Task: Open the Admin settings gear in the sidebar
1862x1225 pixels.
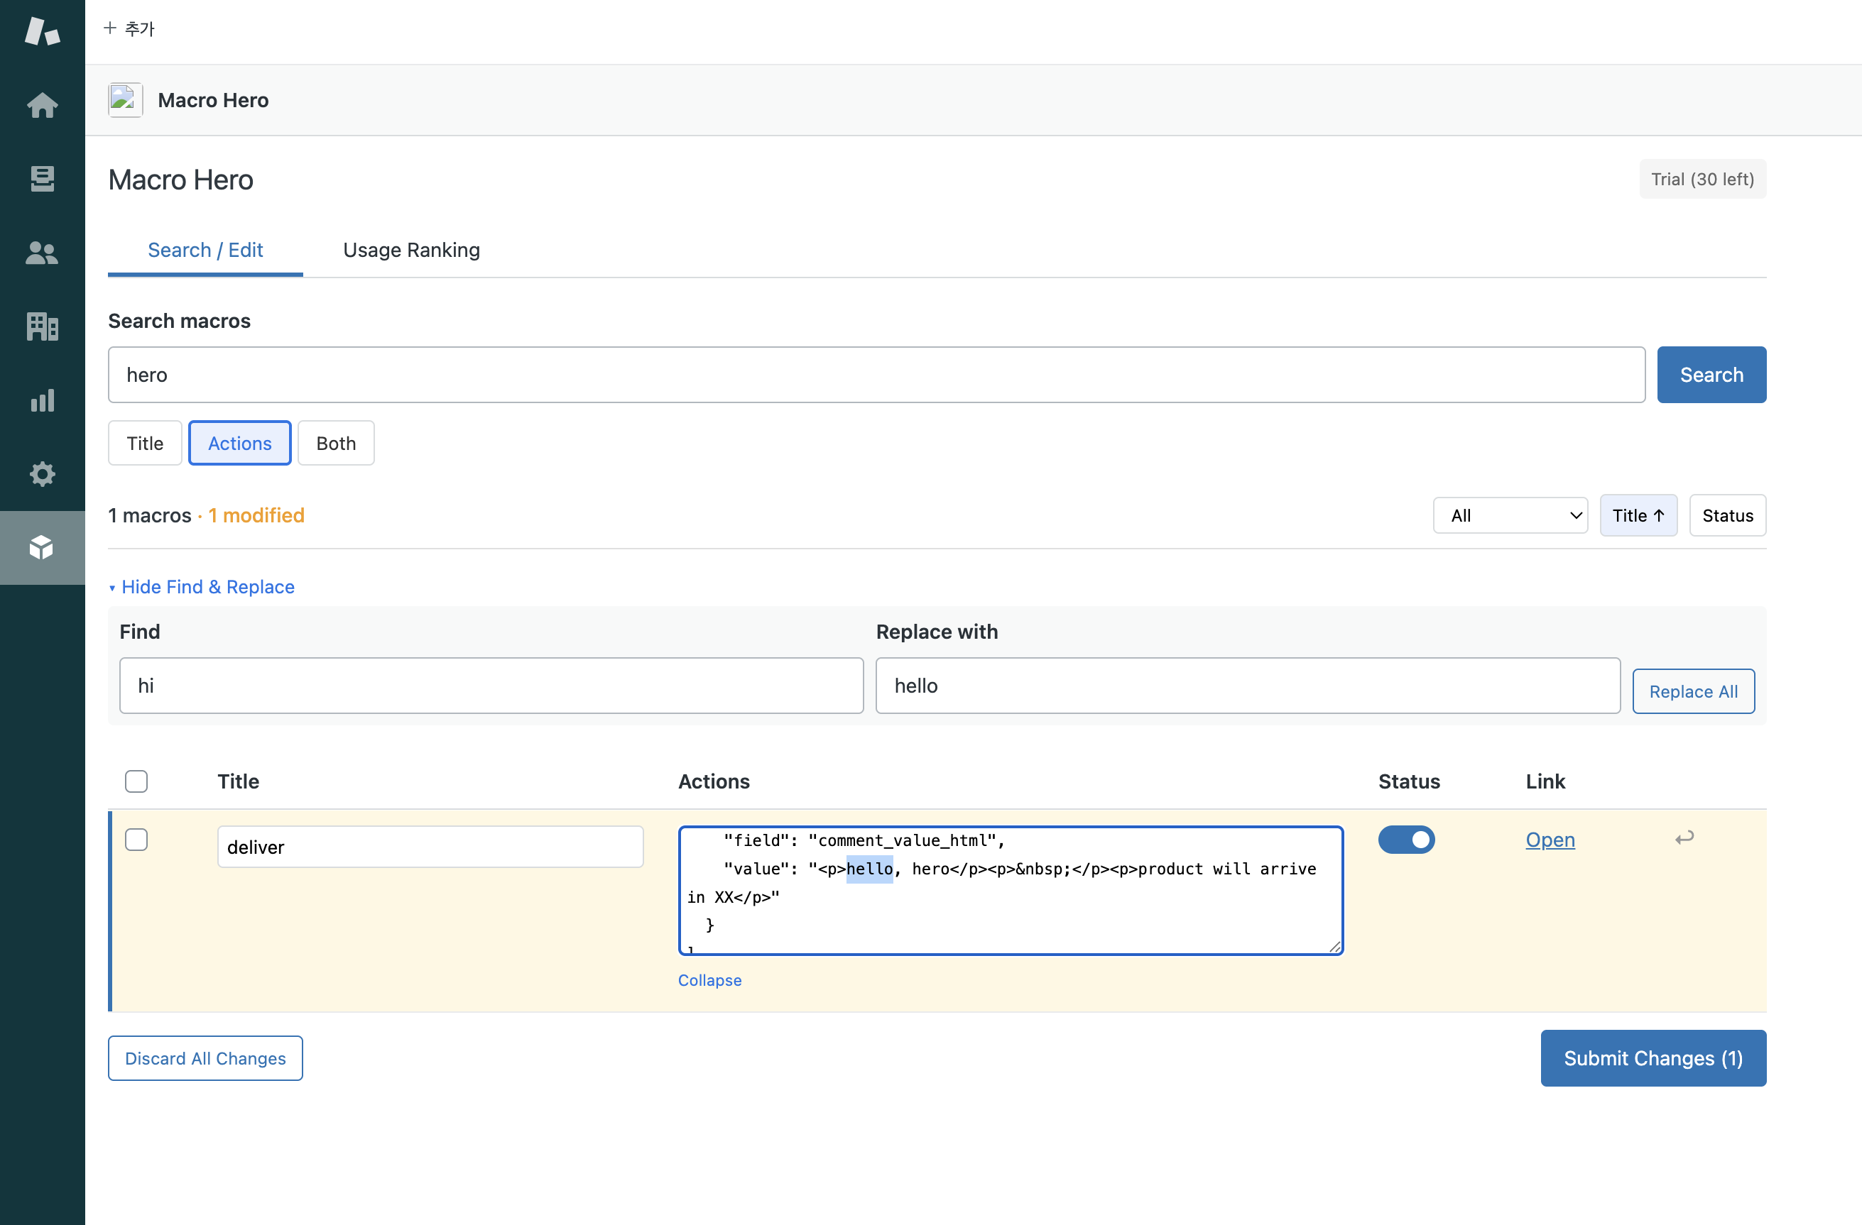Action: click(x=42, y=473)
